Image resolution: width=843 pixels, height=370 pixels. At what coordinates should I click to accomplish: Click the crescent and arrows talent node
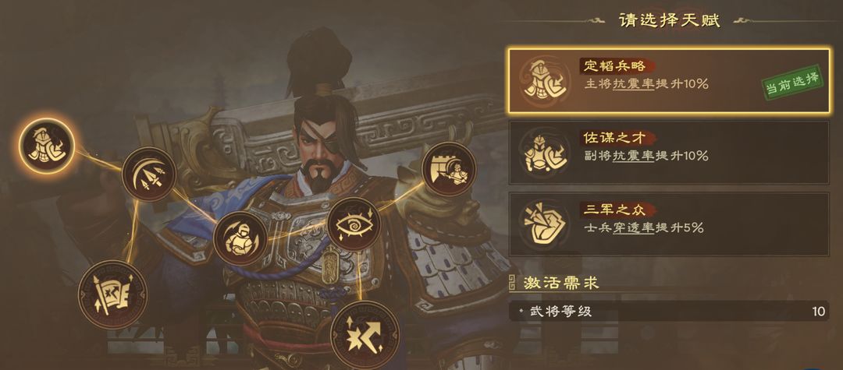click(149, 174)
